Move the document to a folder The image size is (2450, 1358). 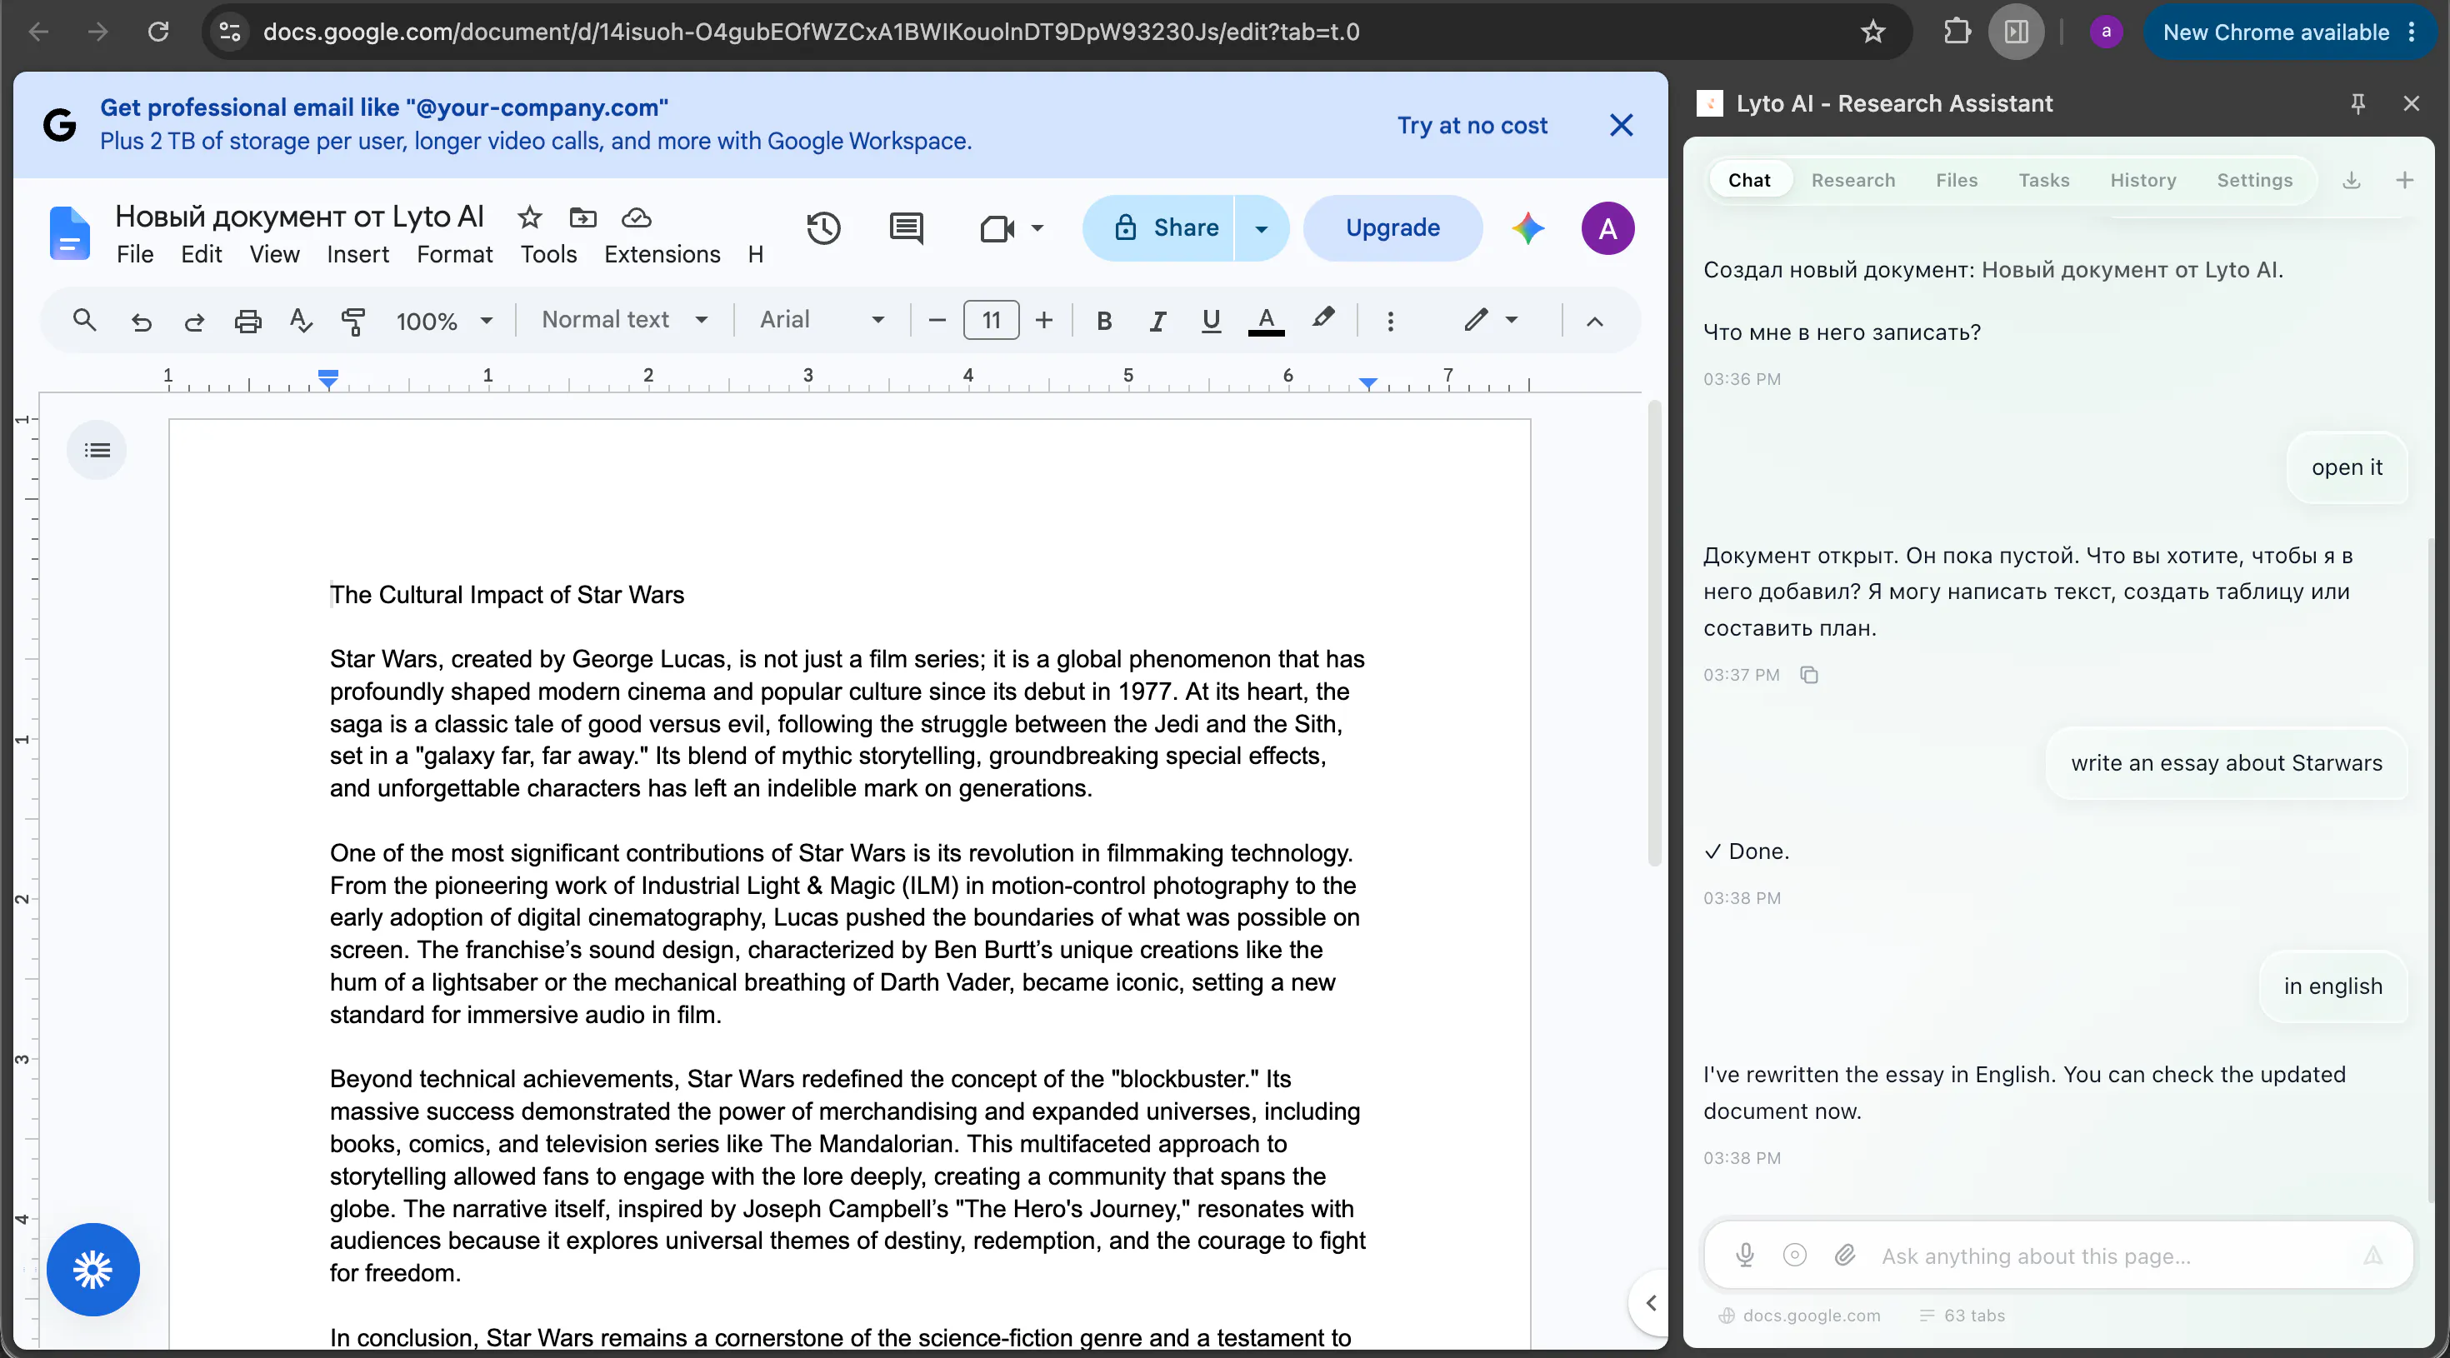pos(582,217)
